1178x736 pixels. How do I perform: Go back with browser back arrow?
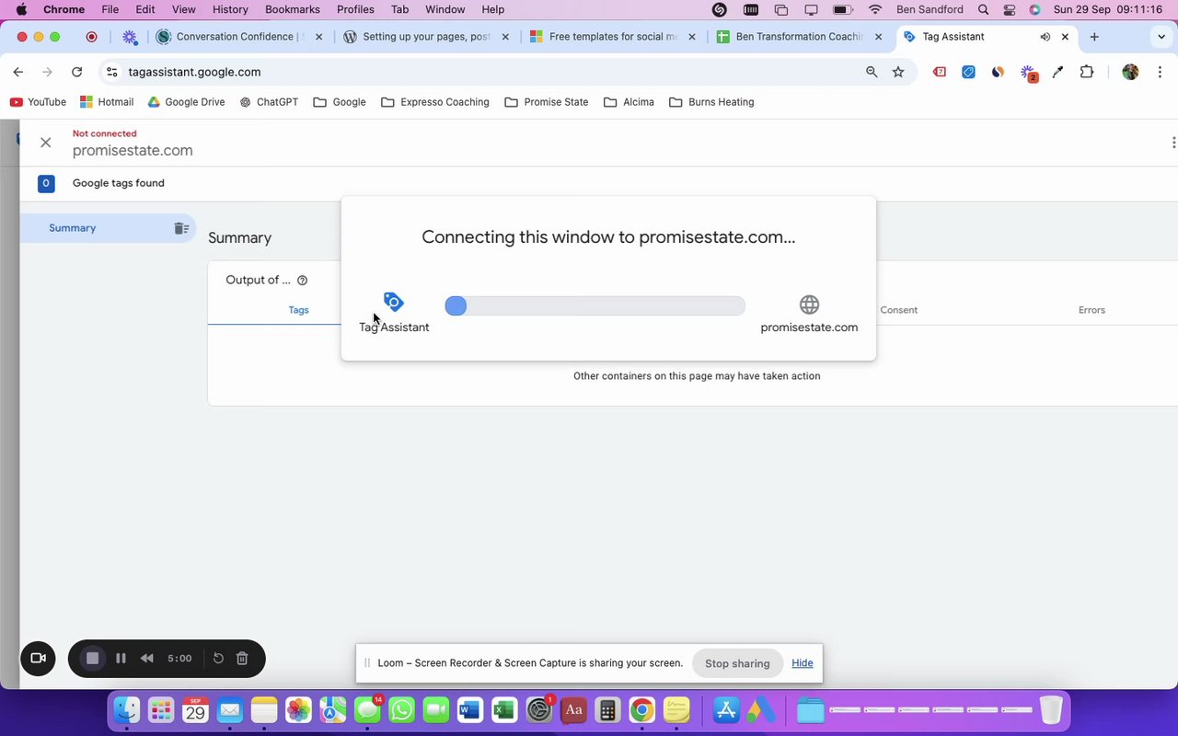pyautogui.click(x=18, y=72)
